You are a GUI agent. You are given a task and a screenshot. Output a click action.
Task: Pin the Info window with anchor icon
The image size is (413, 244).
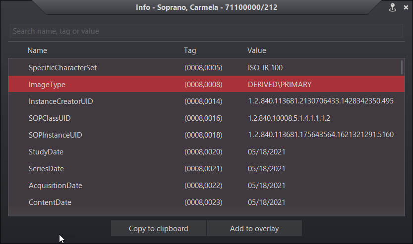pos(392,7)
